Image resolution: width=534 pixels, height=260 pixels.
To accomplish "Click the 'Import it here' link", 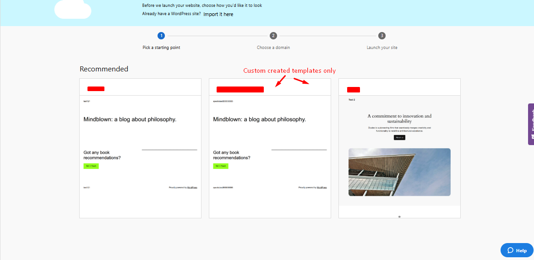I will point(218,14).
